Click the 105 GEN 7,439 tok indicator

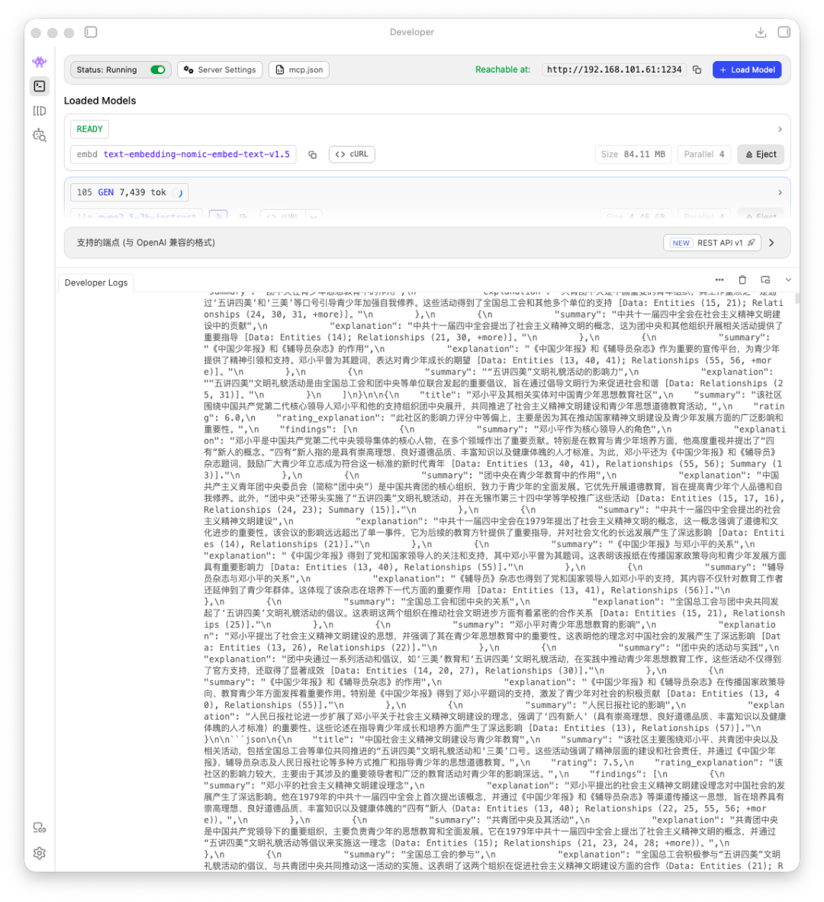coord(129,193)
